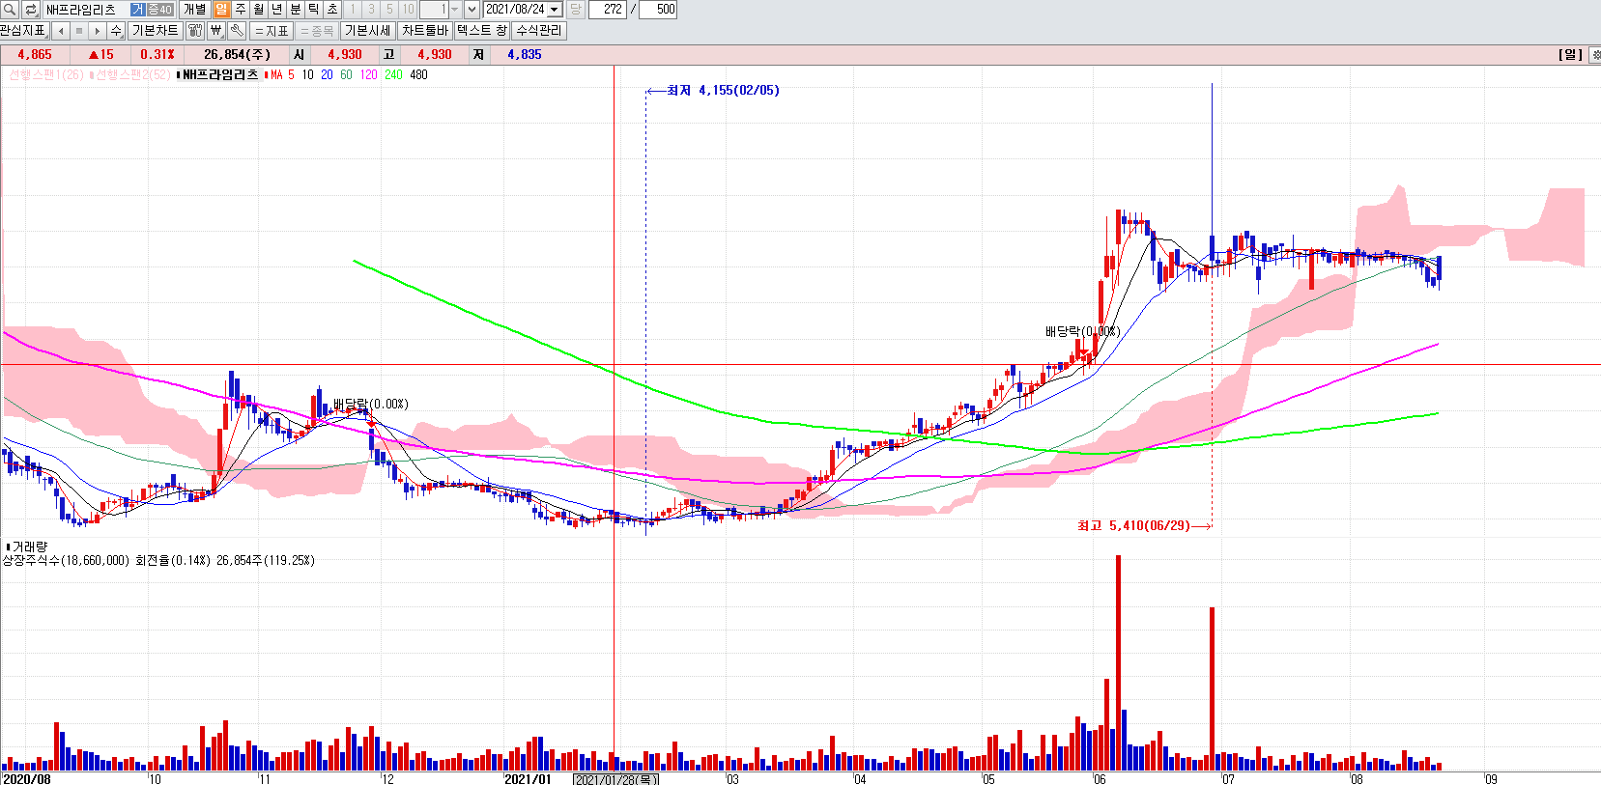1601x785 pixels.
Task: Click the MA 60 legend label
Action: tap(346, 74)
